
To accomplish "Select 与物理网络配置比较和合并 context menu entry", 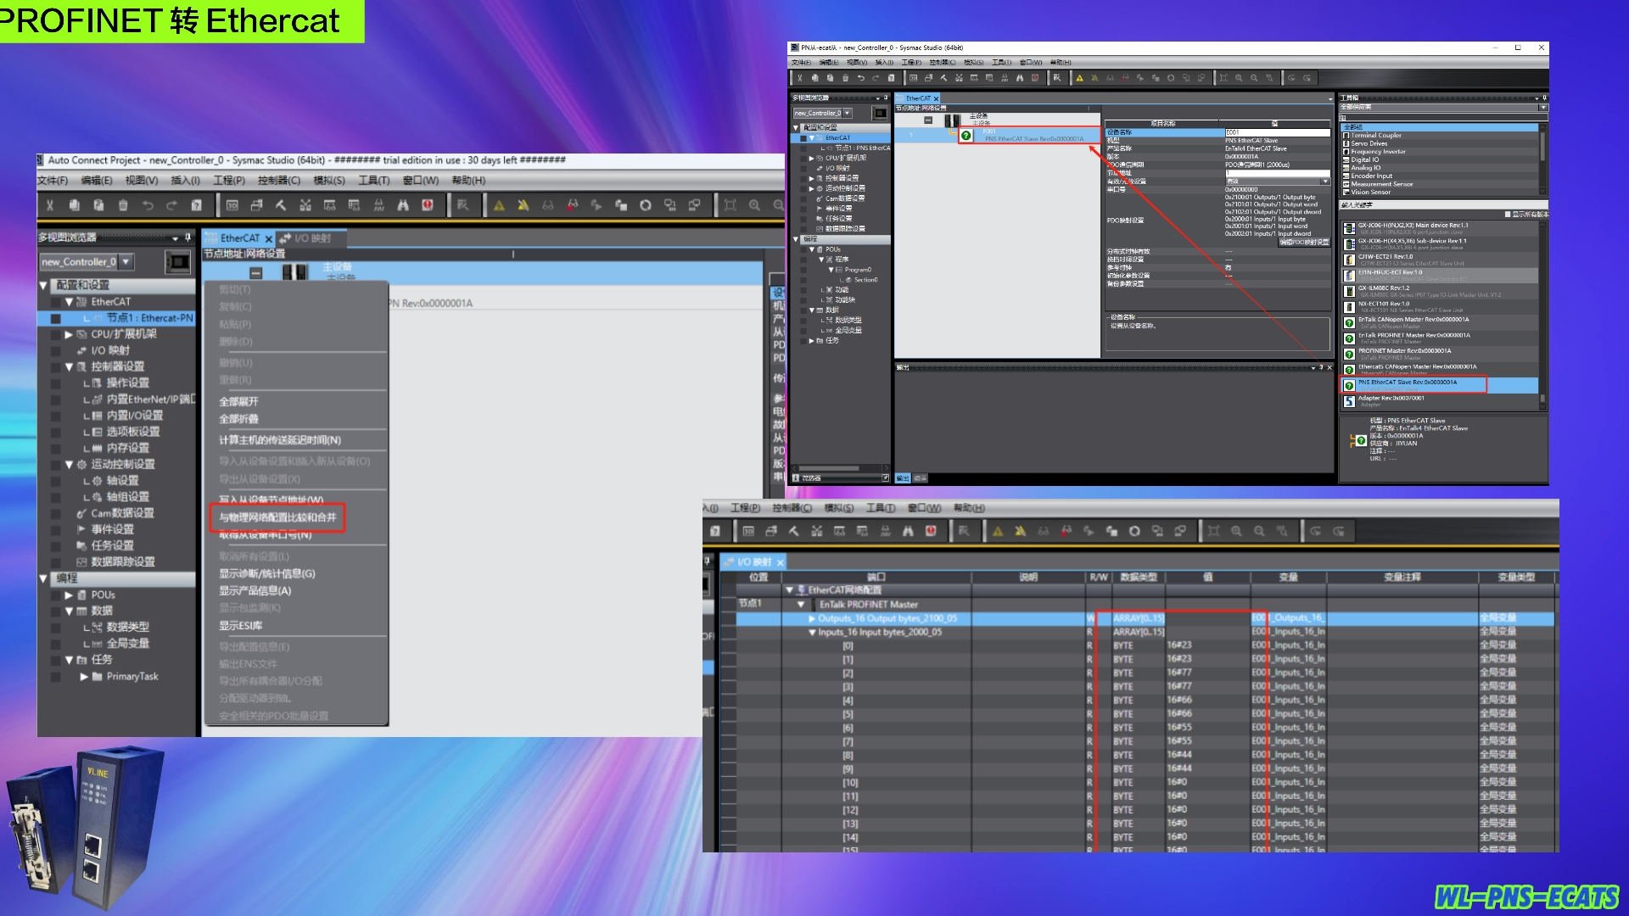I will pyautogui.click(x=277, y=517).
